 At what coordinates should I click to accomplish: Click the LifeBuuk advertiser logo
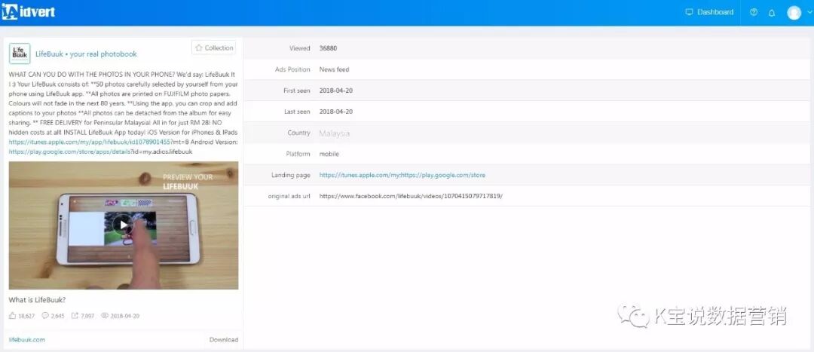[x=20, y=54]
